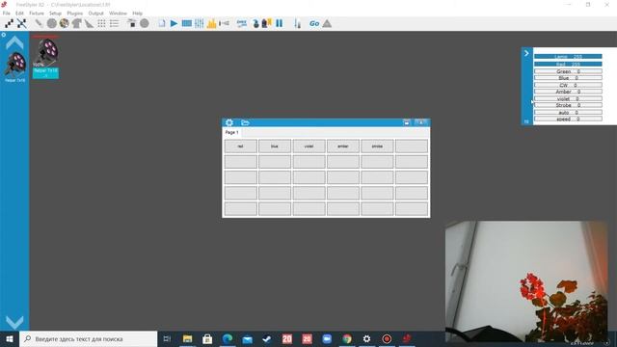Adjust the speed channel slider
This screenshot has width=617, height=347.
point(568,119)
